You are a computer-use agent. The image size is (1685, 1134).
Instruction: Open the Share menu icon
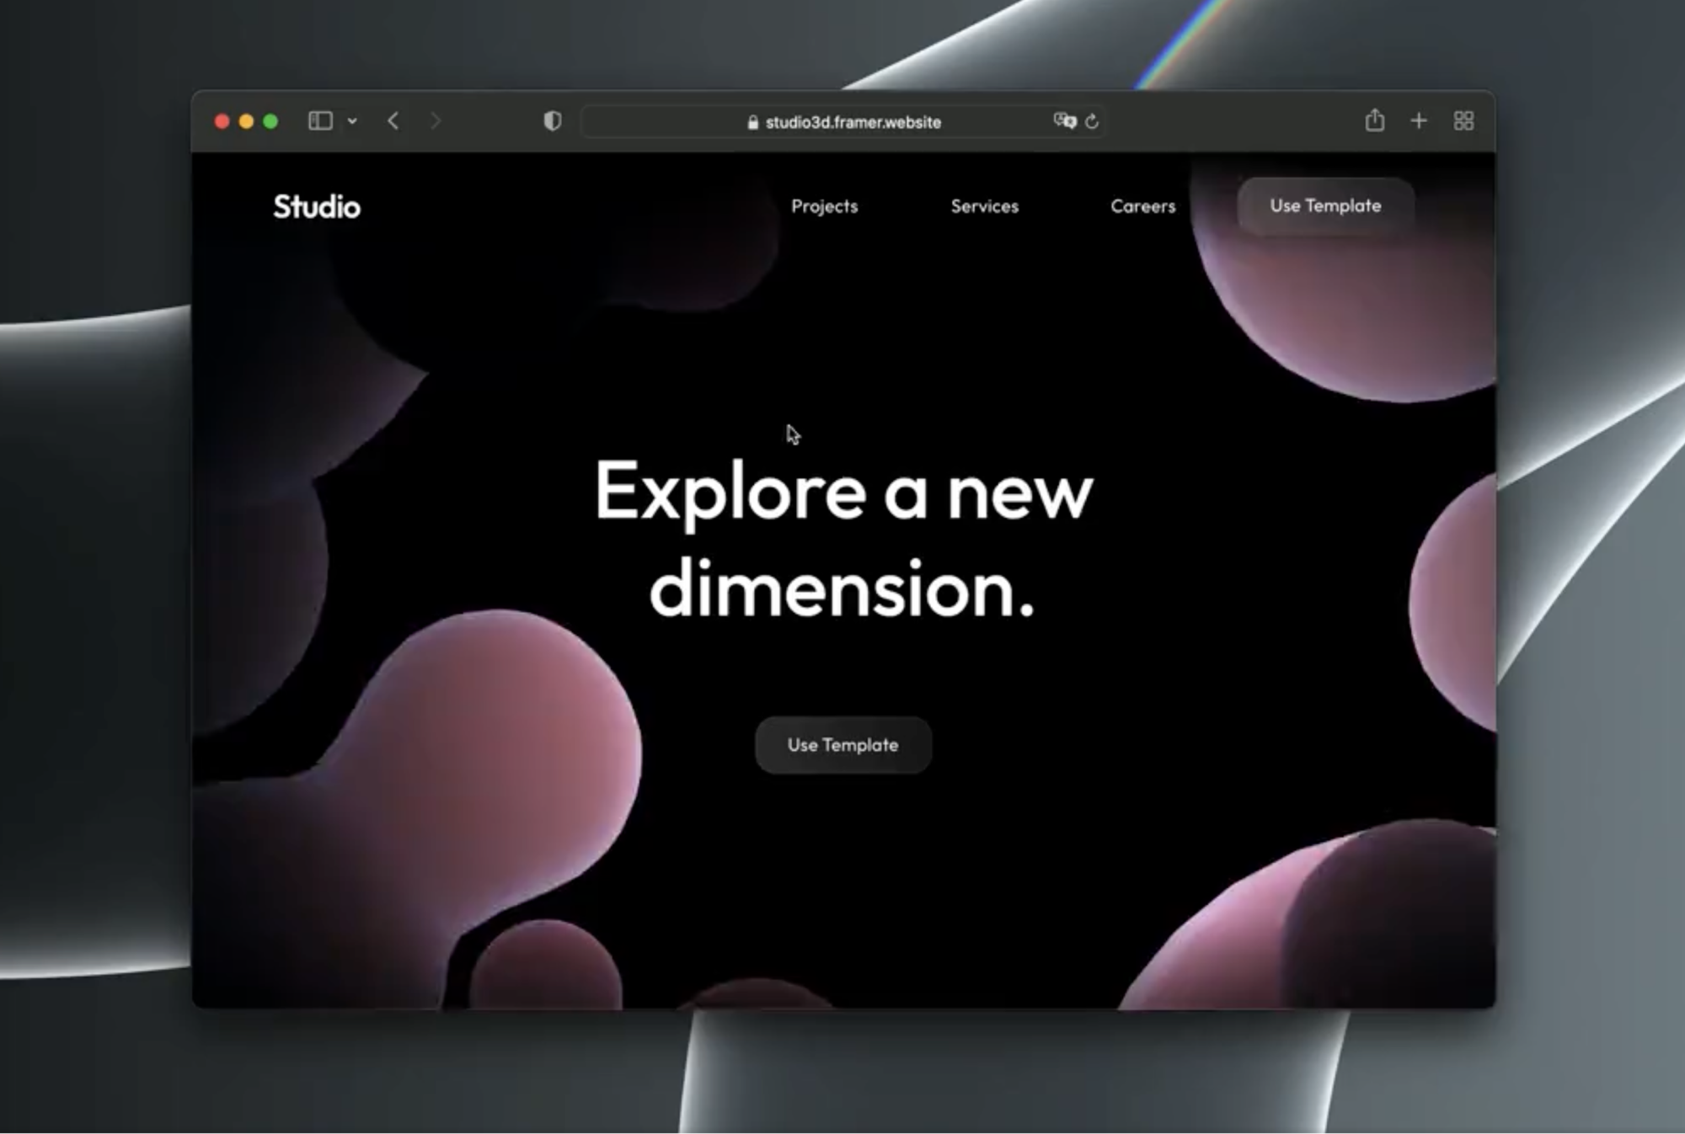point(1374,120)
